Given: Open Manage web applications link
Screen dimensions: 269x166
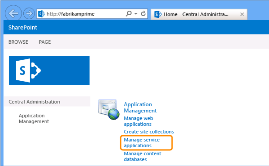Looking at the screenshot, I should coord(139,121).
